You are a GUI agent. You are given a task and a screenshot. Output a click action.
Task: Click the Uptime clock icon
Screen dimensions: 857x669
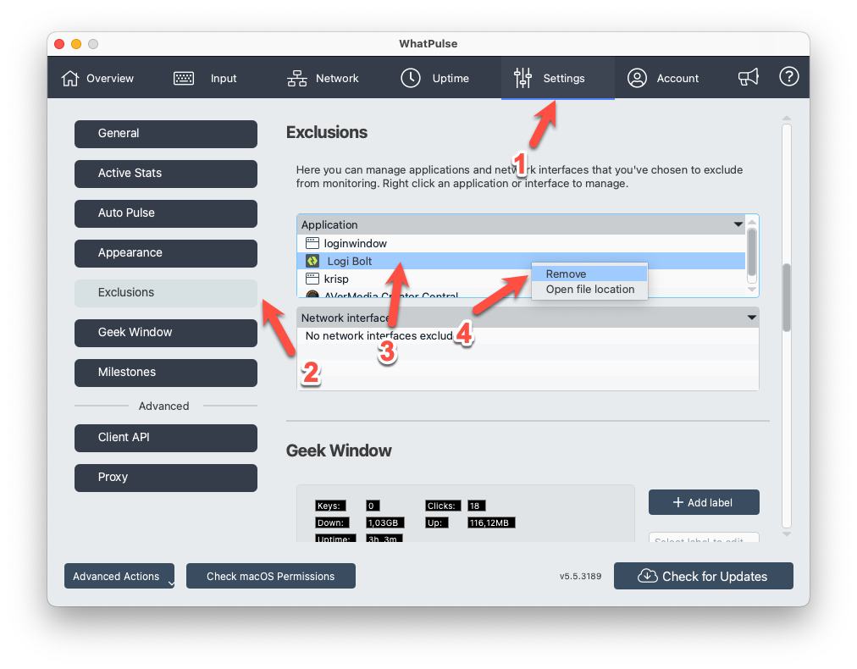pyautogui.click(x=411, y=78)
